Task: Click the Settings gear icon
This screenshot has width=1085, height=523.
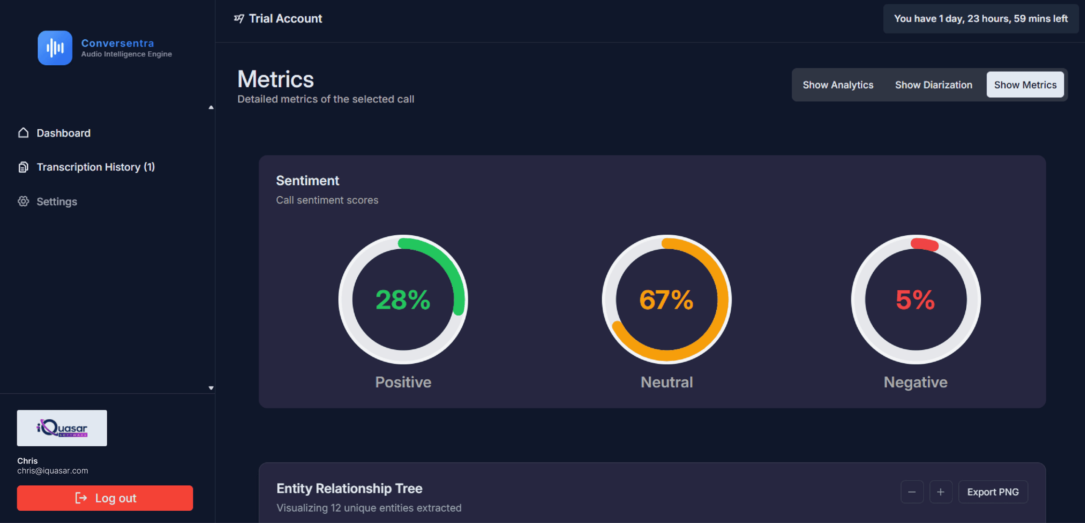Action: click(23, 201)
